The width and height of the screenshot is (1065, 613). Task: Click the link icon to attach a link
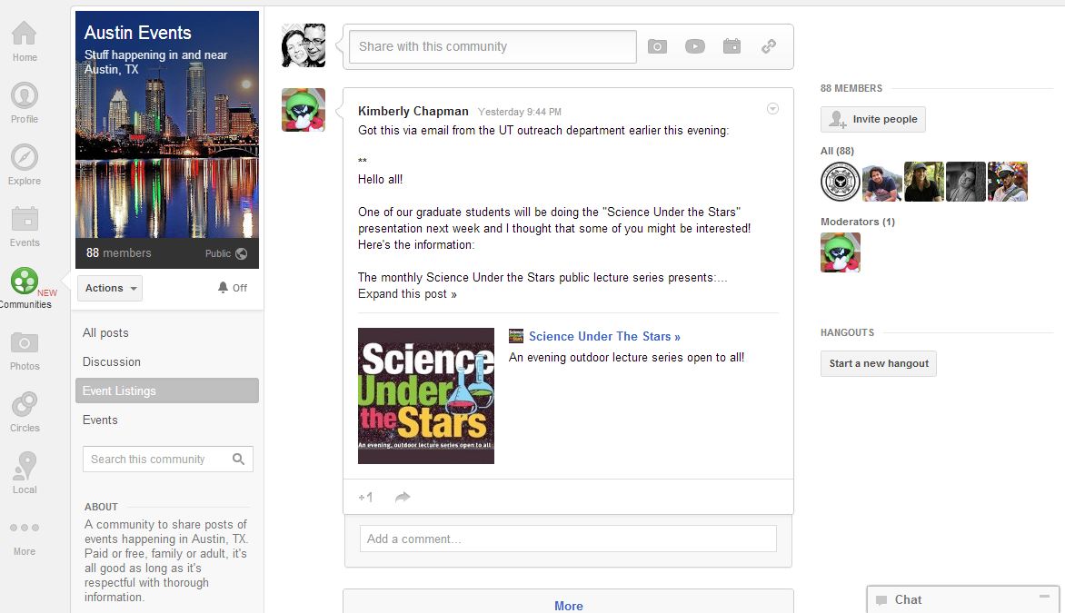[x=769, y=46]
